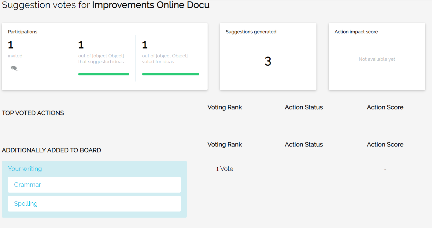The image size is (432, 228).
Task: Click the Improvements Online Docu page title
Action: tap(151, 5)
